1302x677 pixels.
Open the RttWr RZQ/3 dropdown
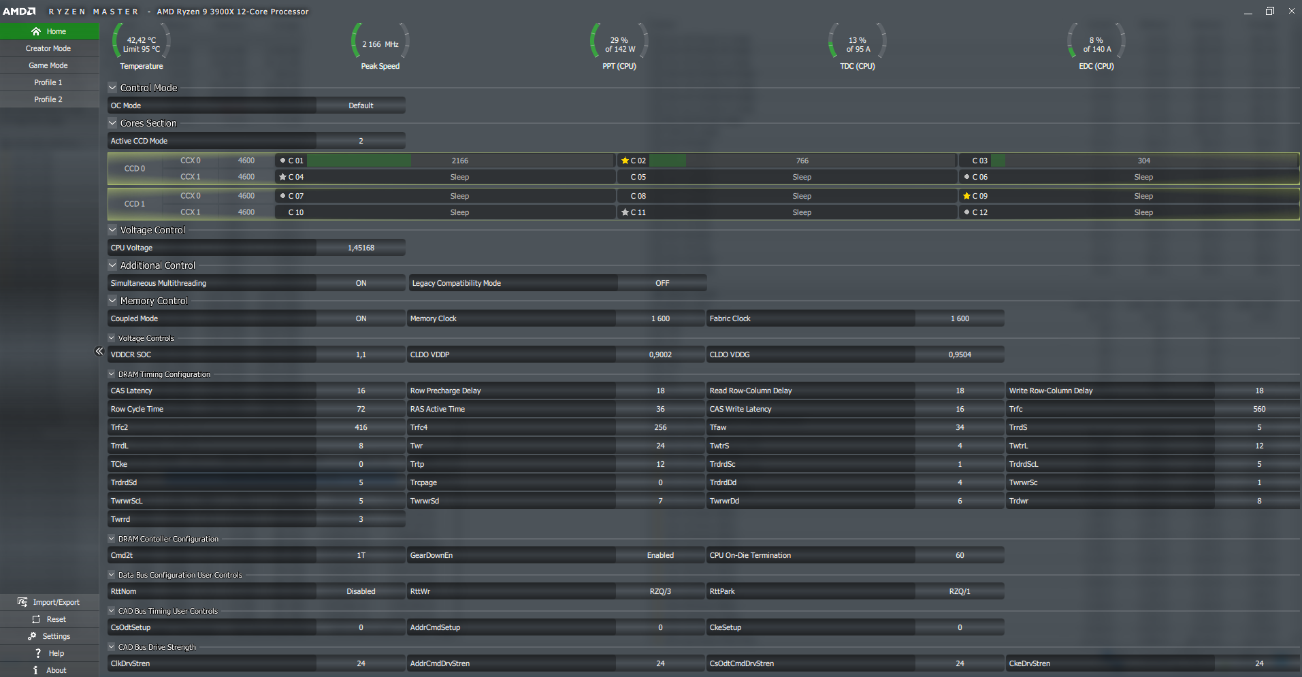click(660, 591)
